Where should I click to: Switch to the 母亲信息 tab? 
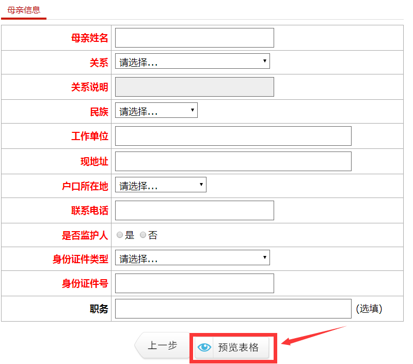(x=24, y=10)
